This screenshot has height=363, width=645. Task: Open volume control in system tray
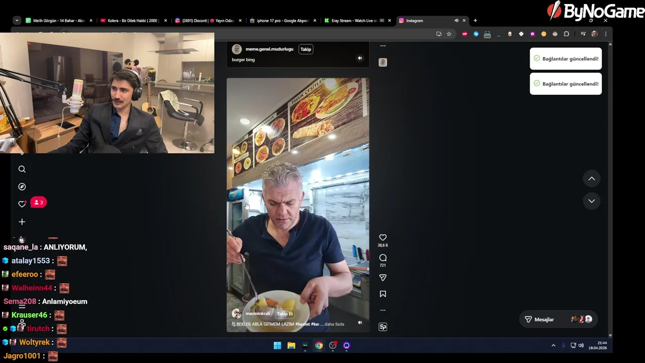tap(581, 345)
